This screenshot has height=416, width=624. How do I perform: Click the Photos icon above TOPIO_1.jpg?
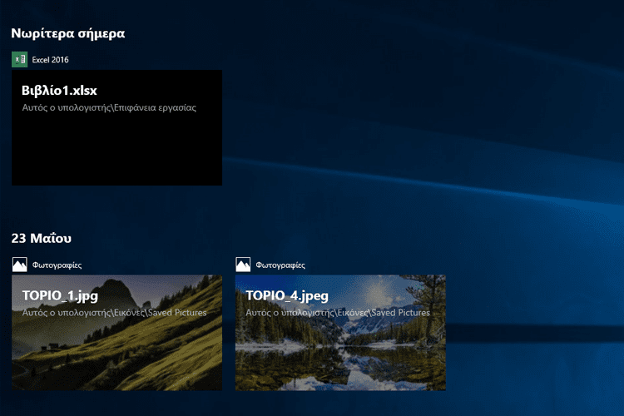coord(19,265)
